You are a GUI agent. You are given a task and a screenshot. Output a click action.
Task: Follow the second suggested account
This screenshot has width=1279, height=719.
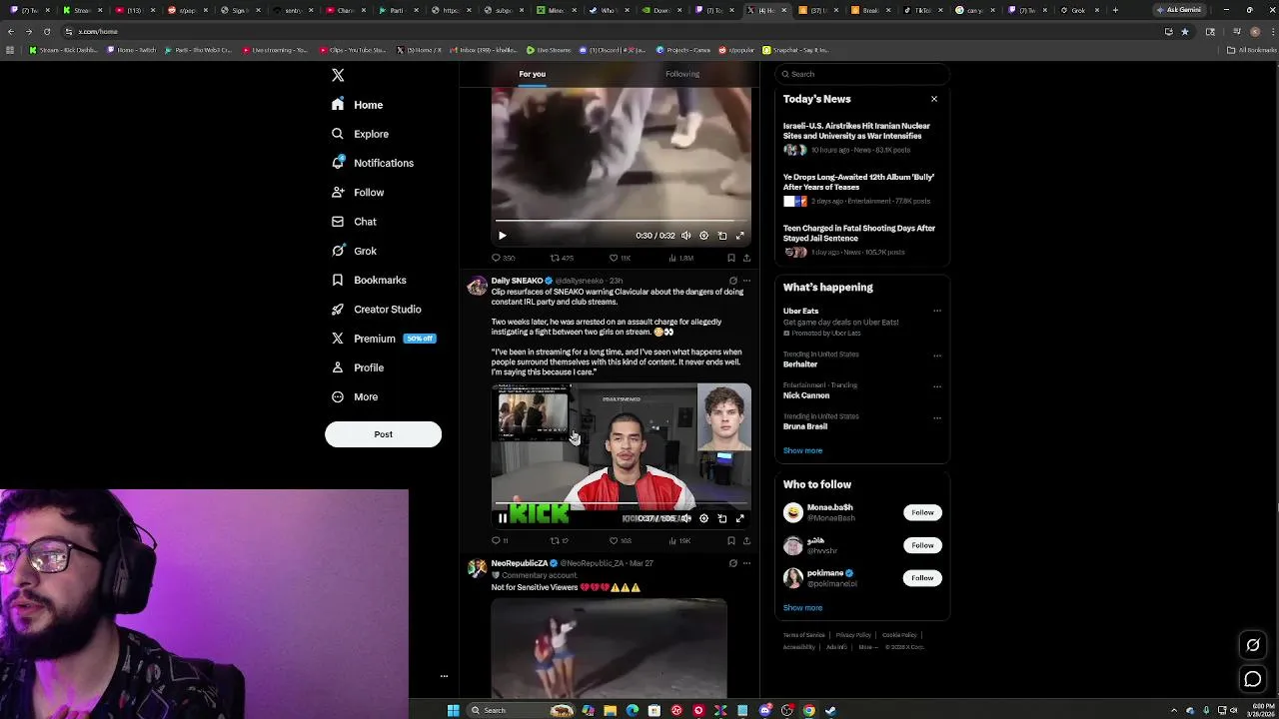point(922,545)
